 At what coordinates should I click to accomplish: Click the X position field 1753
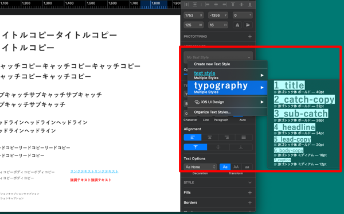(194, 15)
